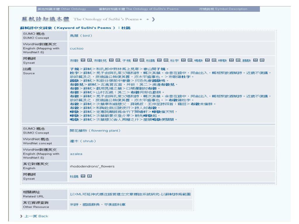
Task: Click the 国 icon beside 杜鵑 in the azalea synset
Action: tap(90, 176)
